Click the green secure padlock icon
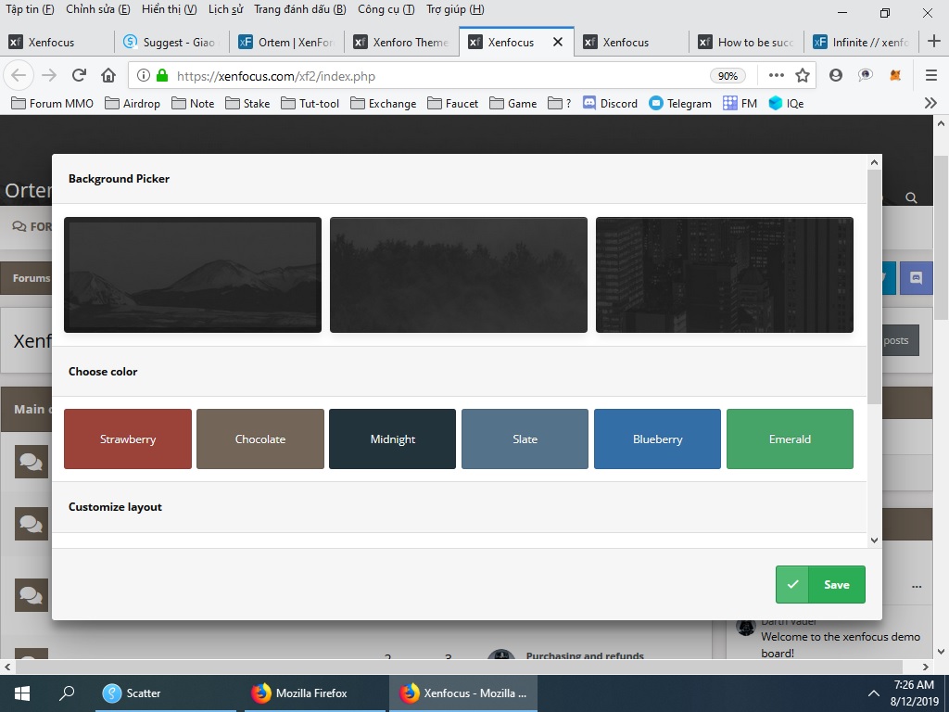Viewport: 949px width, 712px height. click(x=161, y=76)
